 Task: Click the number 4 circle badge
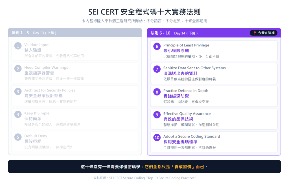pos(18,114)
